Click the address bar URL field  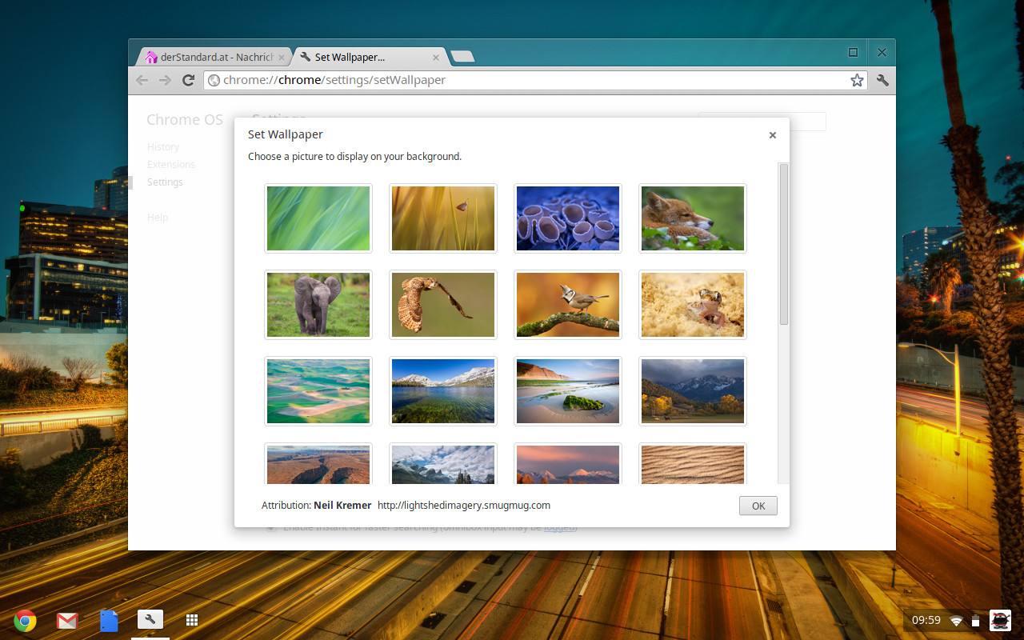pos(528,80)
